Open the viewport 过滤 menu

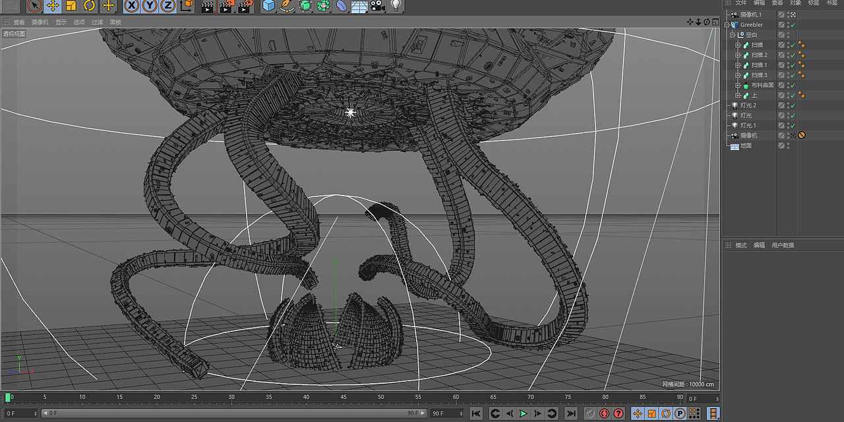(x=98, y=22)
